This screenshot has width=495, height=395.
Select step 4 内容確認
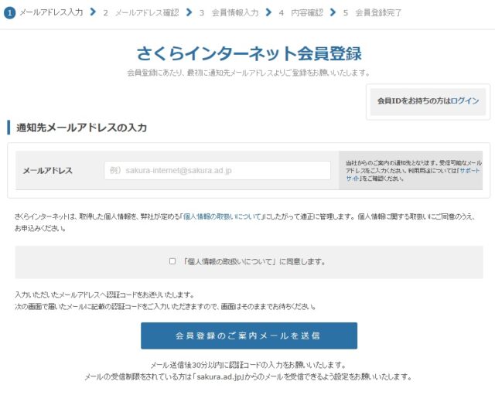click(301, 13)
